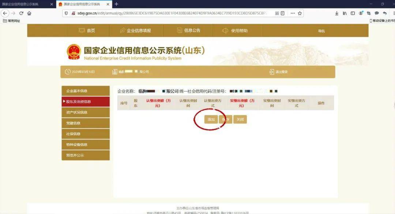Open 预览并公示 in the sidebar
This screenshot has width=395, height=214.
coord(86,155)
